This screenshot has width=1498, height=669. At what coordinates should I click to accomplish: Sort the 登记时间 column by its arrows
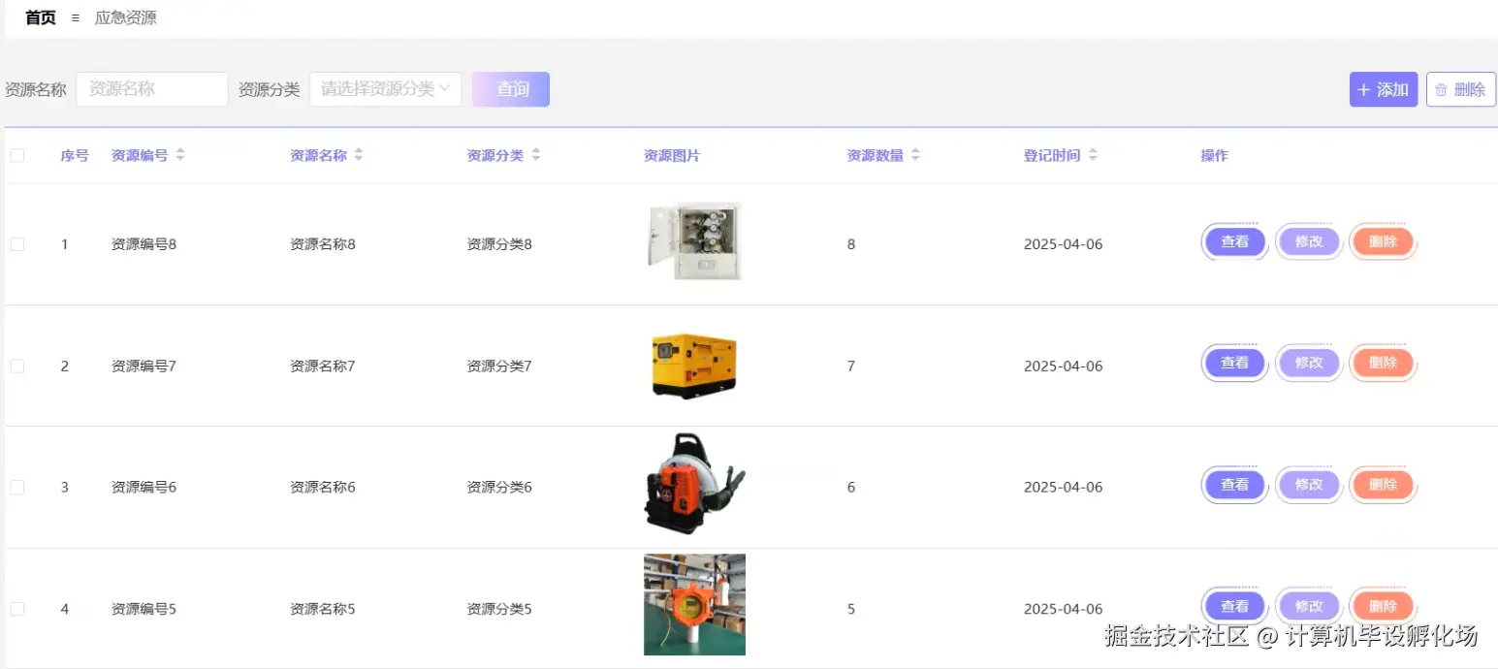(1095, 154)
